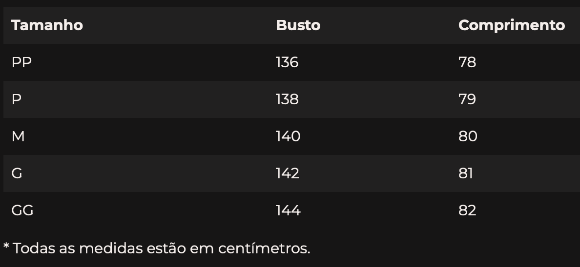
Task: Click bust value 136
Action: [x=287, y=62]
